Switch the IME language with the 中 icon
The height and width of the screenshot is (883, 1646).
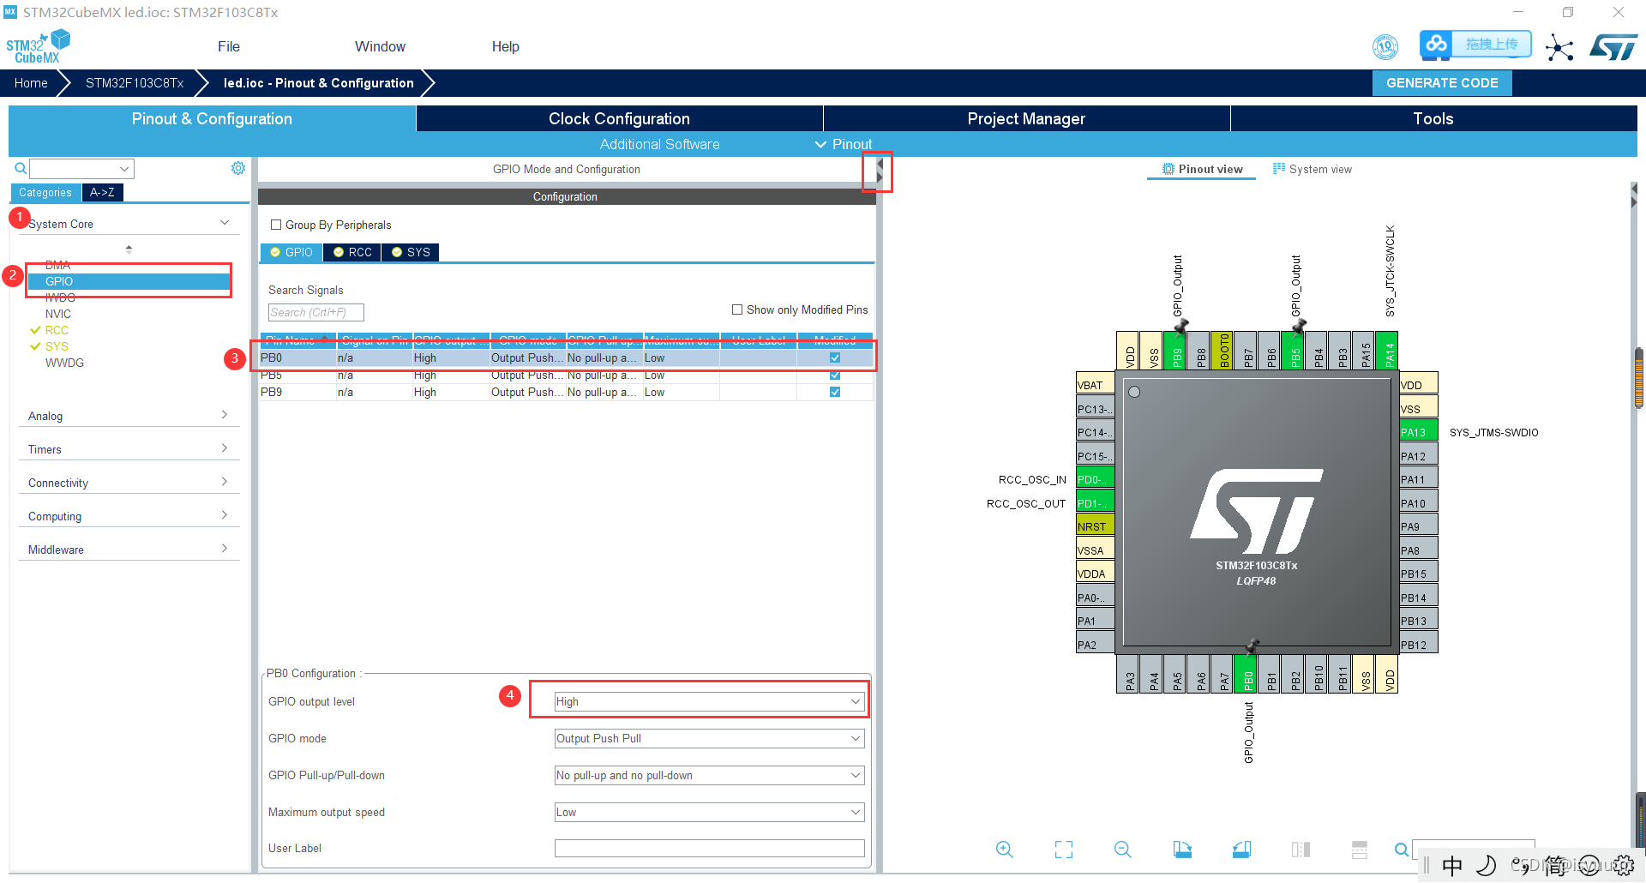1452,866
